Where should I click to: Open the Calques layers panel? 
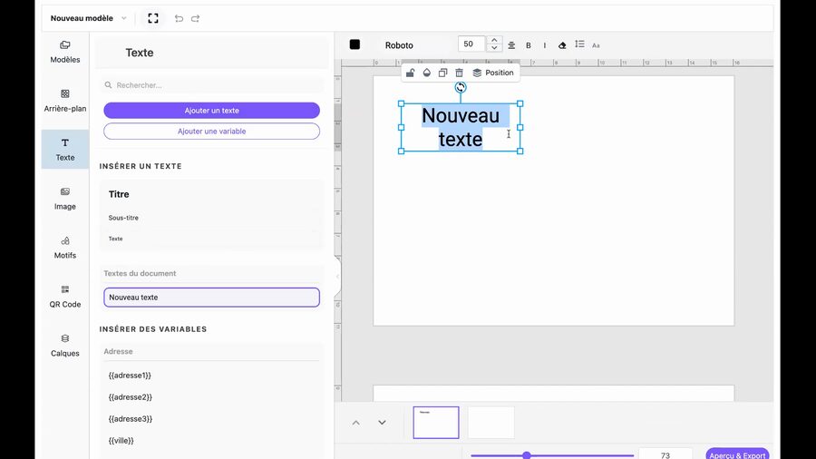pos(65,346)
